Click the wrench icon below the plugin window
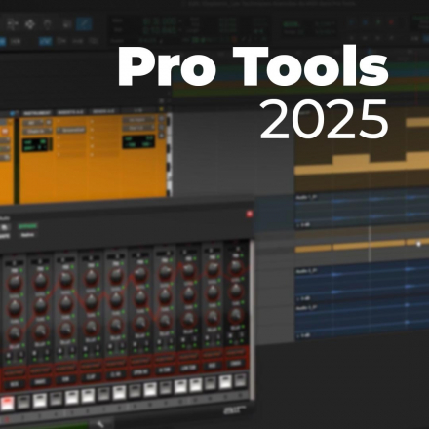The image size is (429, 429). (100, 423)
